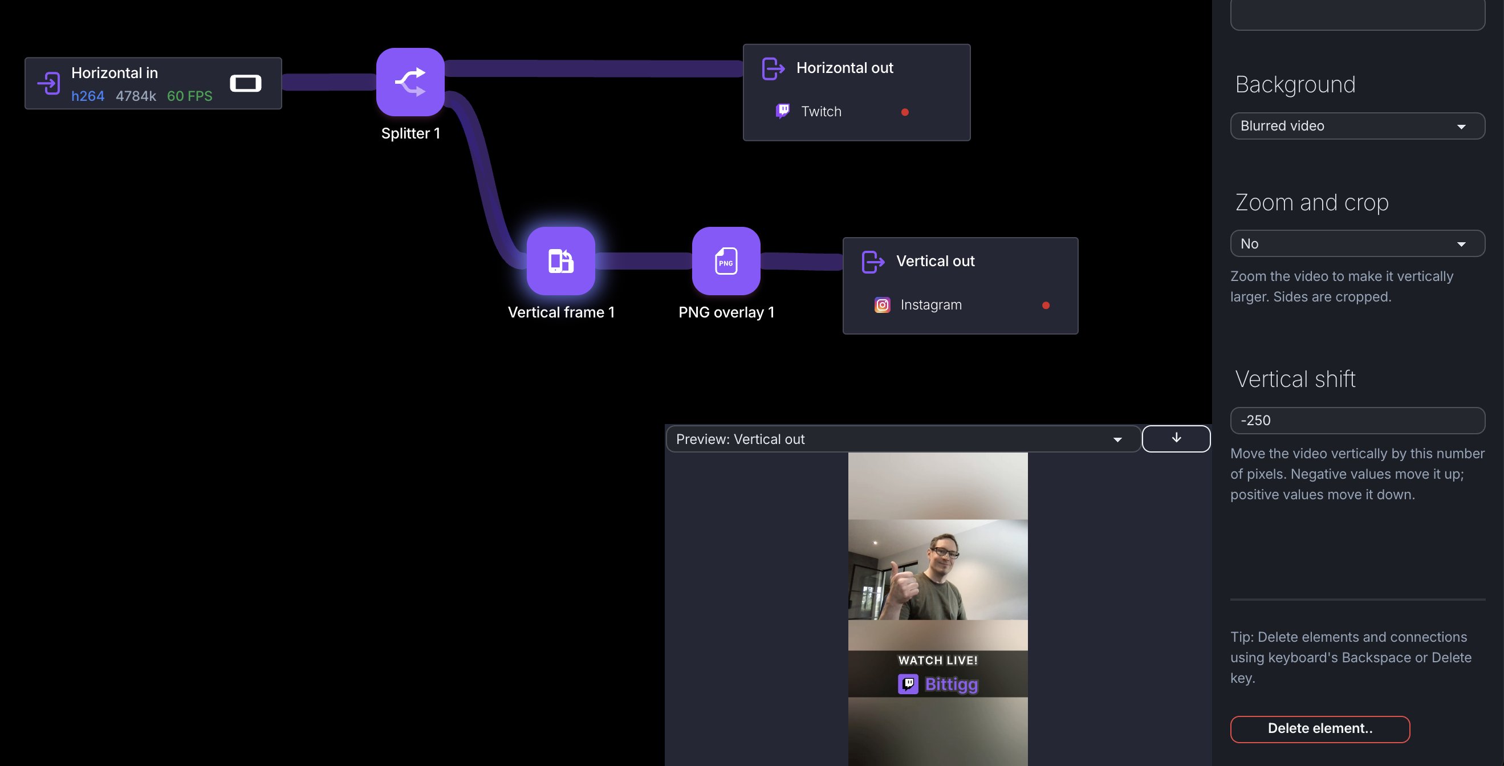The image size is (1504, 766).
Task: Select the Splitter 1 node icon
Action: click(x=410, y=82)
